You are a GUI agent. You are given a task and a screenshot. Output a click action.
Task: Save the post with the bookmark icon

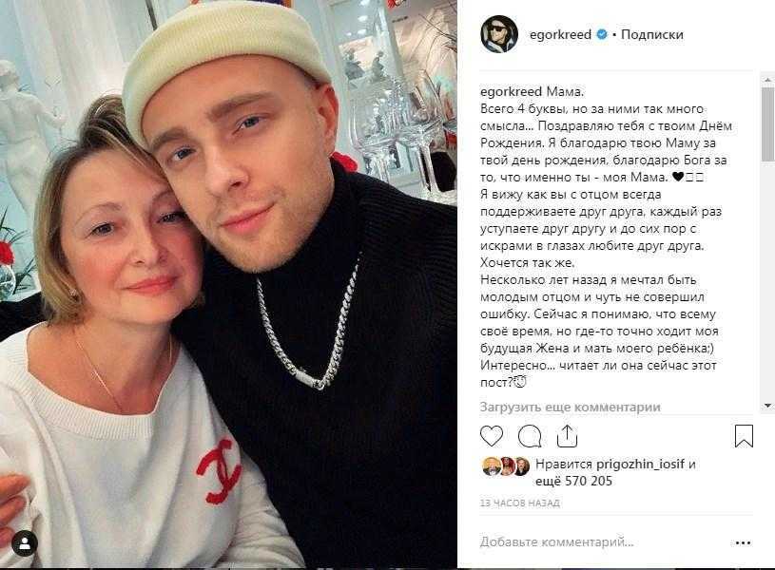point(744,436)
